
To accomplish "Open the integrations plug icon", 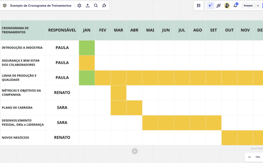I will 104,6.
